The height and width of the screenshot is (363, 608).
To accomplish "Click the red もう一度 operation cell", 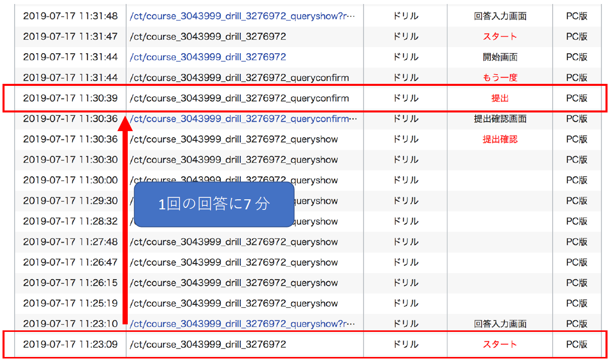I will pos(500,78).
